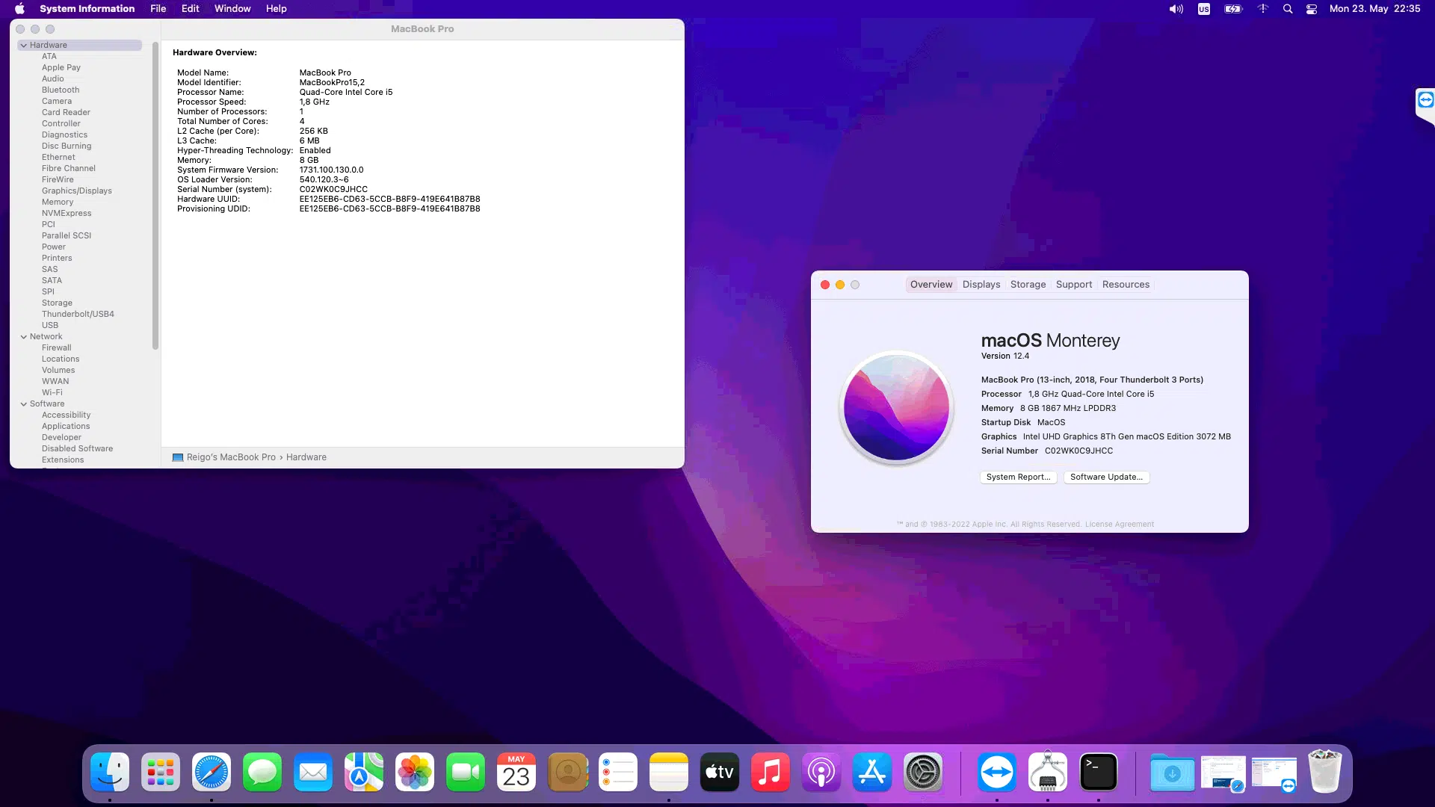The image size is (1435, 807).
Task: Click Hardware in the path bar
Action: pos(306,457)
